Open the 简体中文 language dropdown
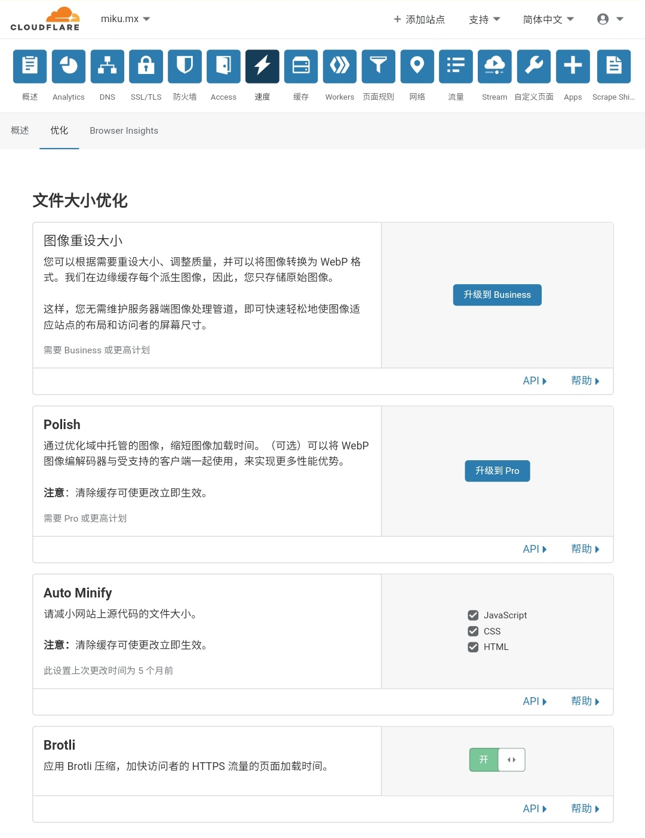The height and width of the screenshot is (838, 645). coord(548,20)
